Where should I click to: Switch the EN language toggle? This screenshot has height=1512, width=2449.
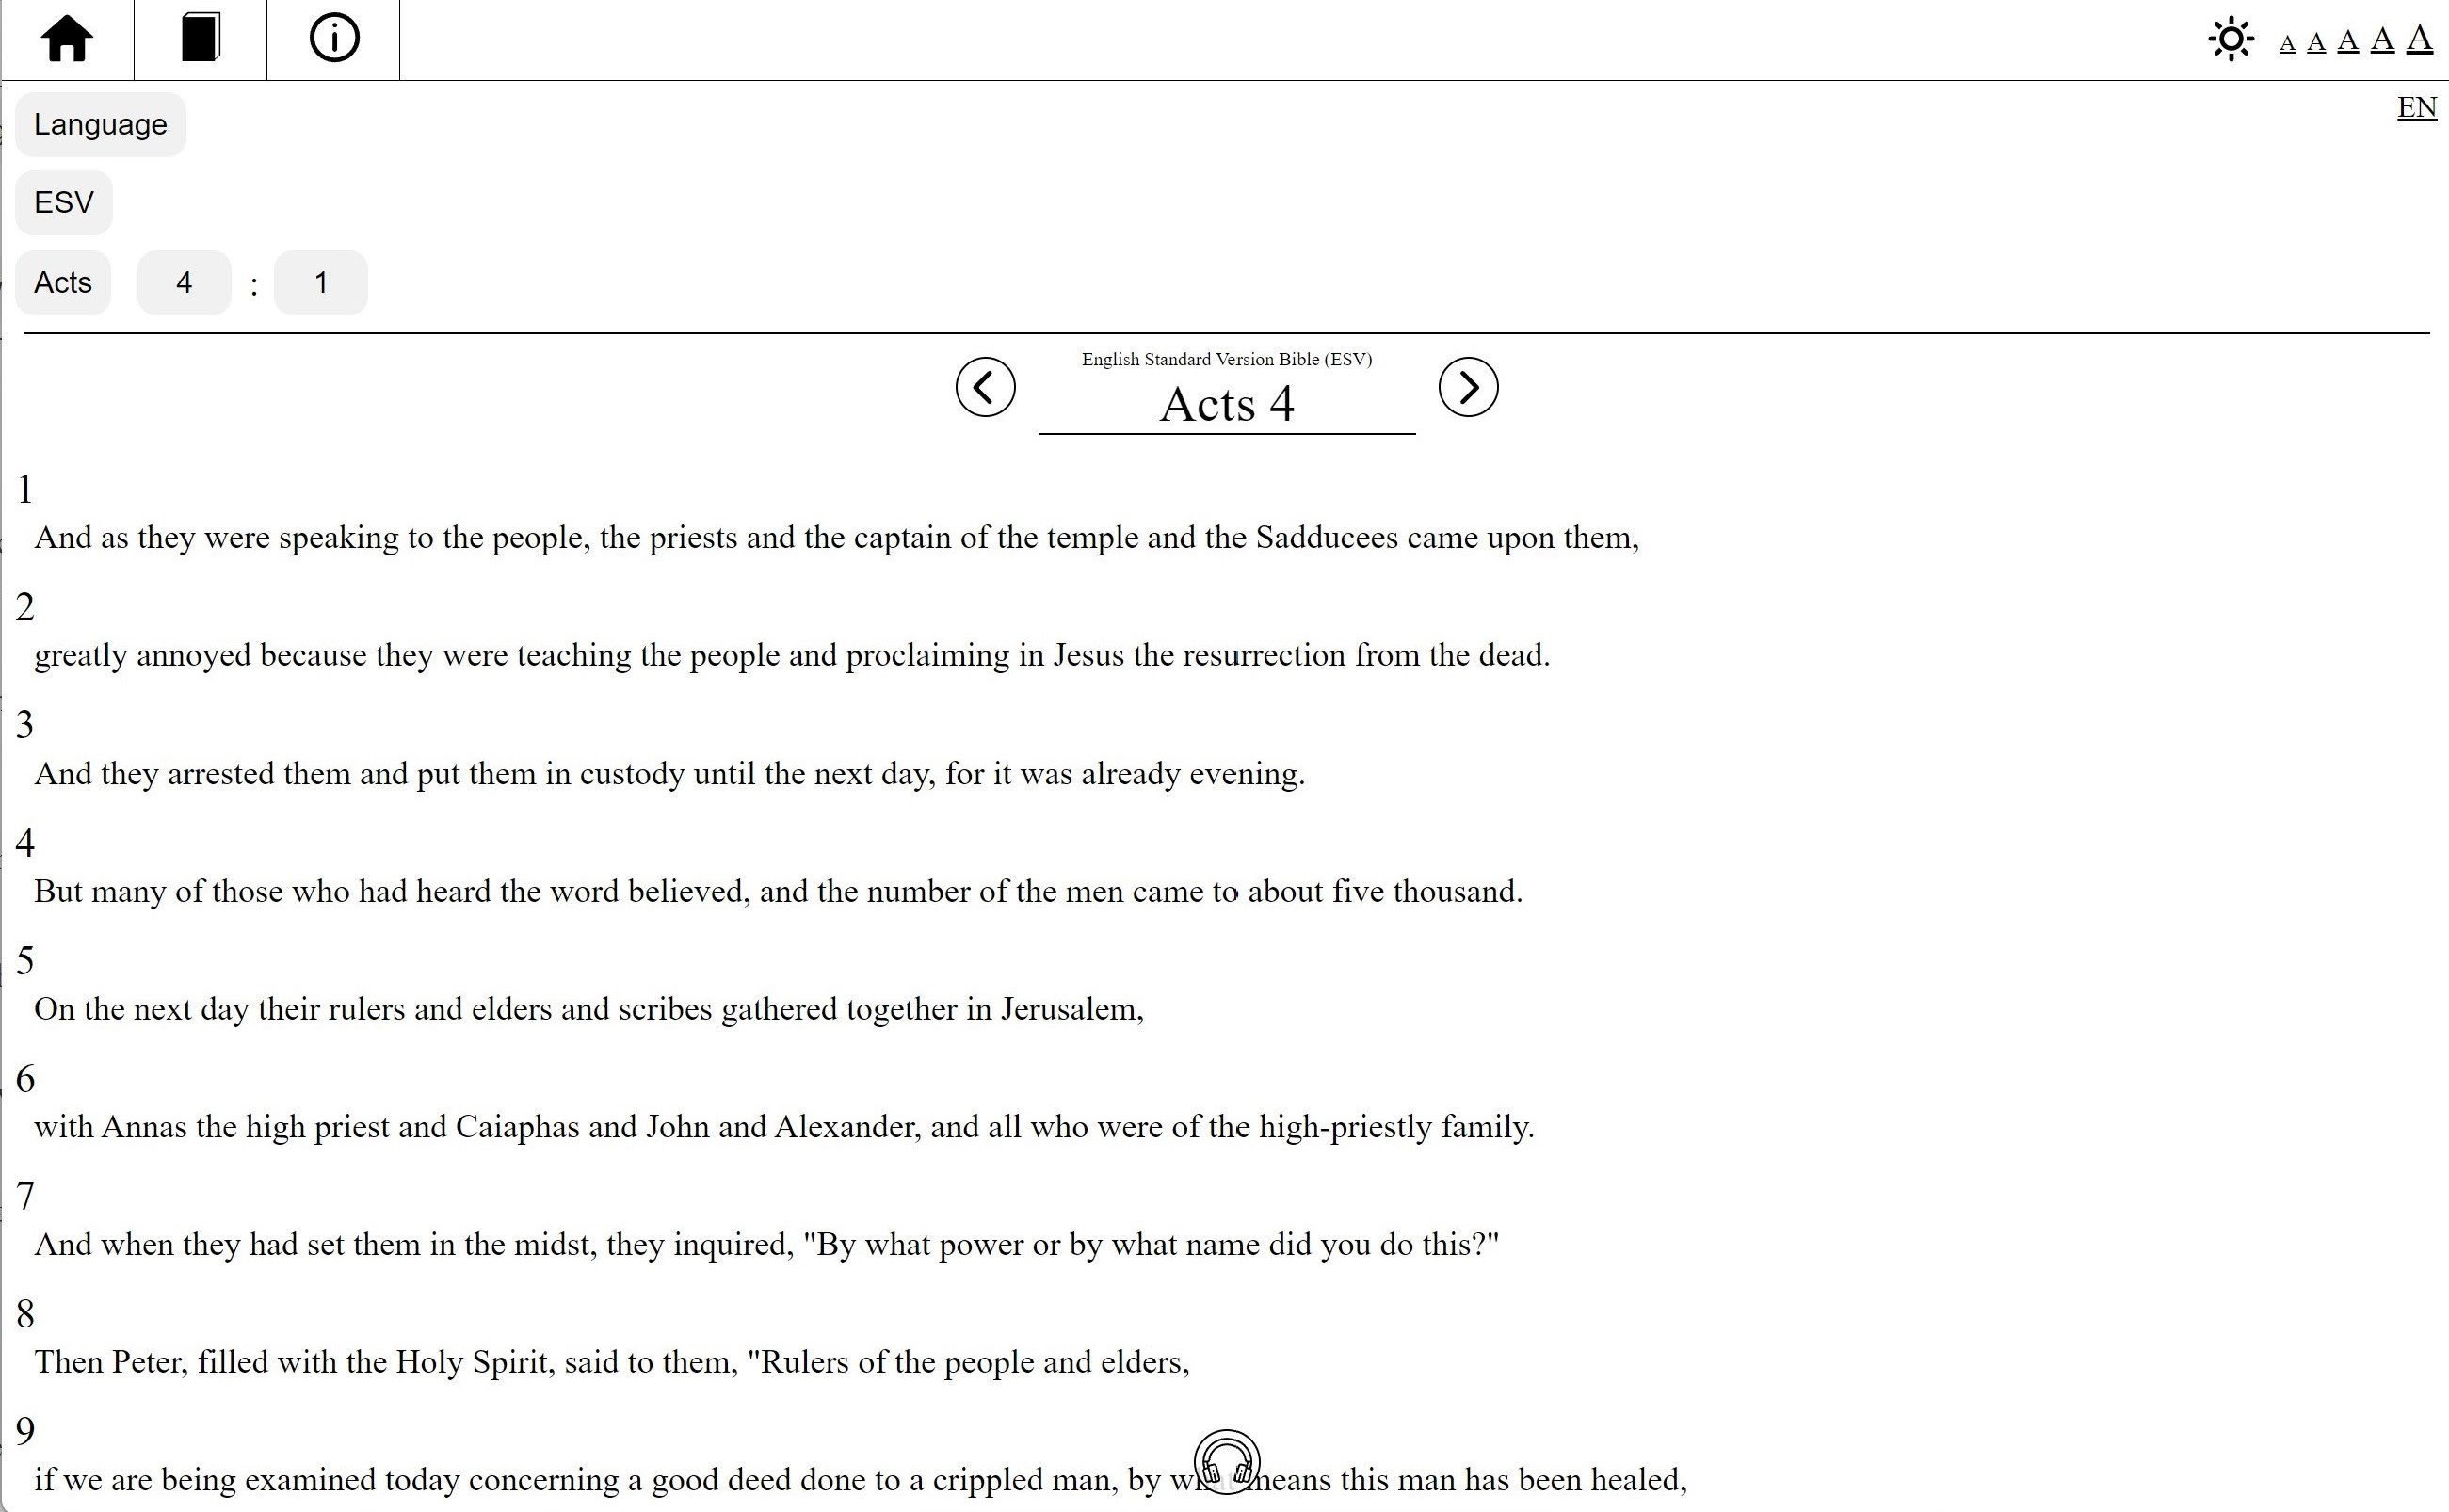[x=2418, y=108]
